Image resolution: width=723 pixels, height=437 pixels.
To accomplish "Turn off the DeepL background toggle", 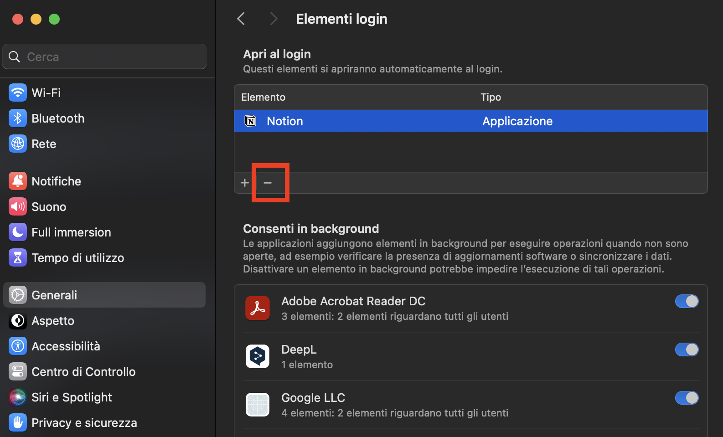I will point(687,350).
